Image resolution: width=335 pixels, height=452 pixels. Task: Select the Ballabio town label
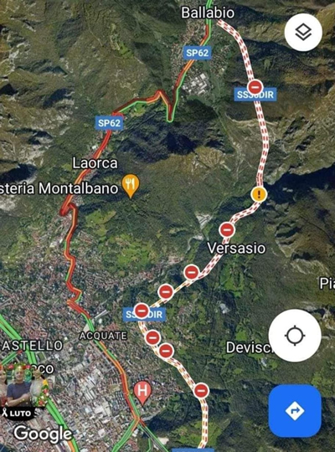click(x=208, y=13)
